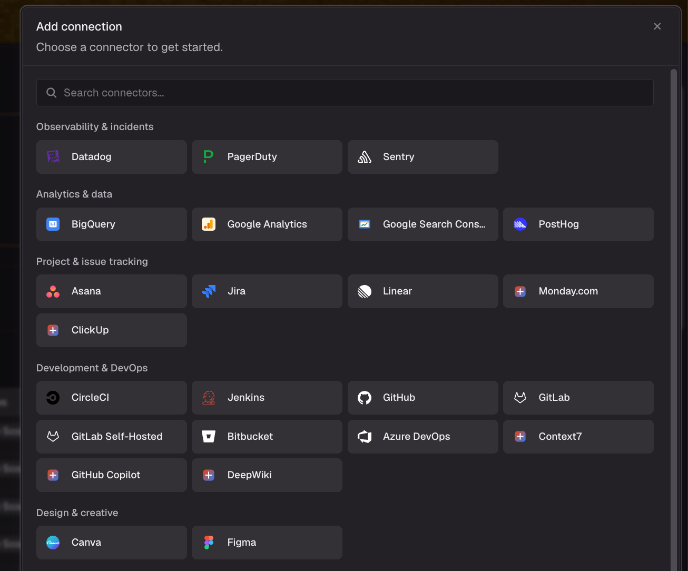The height and width of the screenshot is (571, 688).
Task: Click the Google Search Console icon
Action: (365, 224)
